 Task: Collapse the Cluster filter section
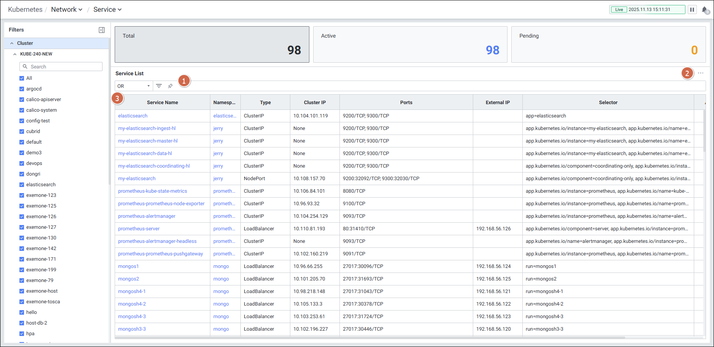12,43
